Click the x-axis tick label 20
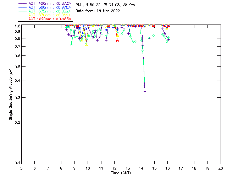This screenshot has width=227, height=182. click(221, 168)
